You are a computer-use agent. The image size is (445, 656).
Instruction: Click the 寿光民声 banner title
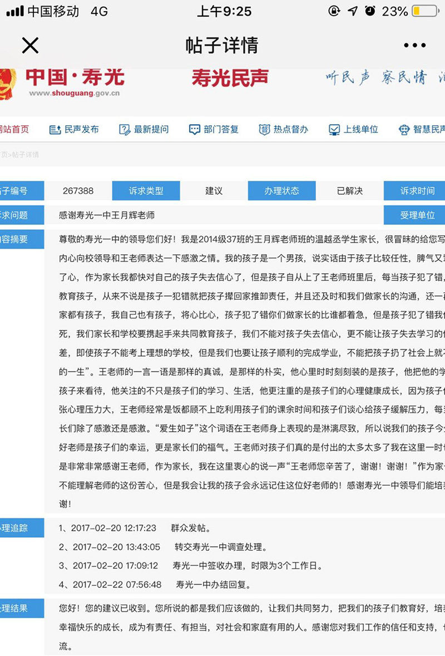(230, 78)
